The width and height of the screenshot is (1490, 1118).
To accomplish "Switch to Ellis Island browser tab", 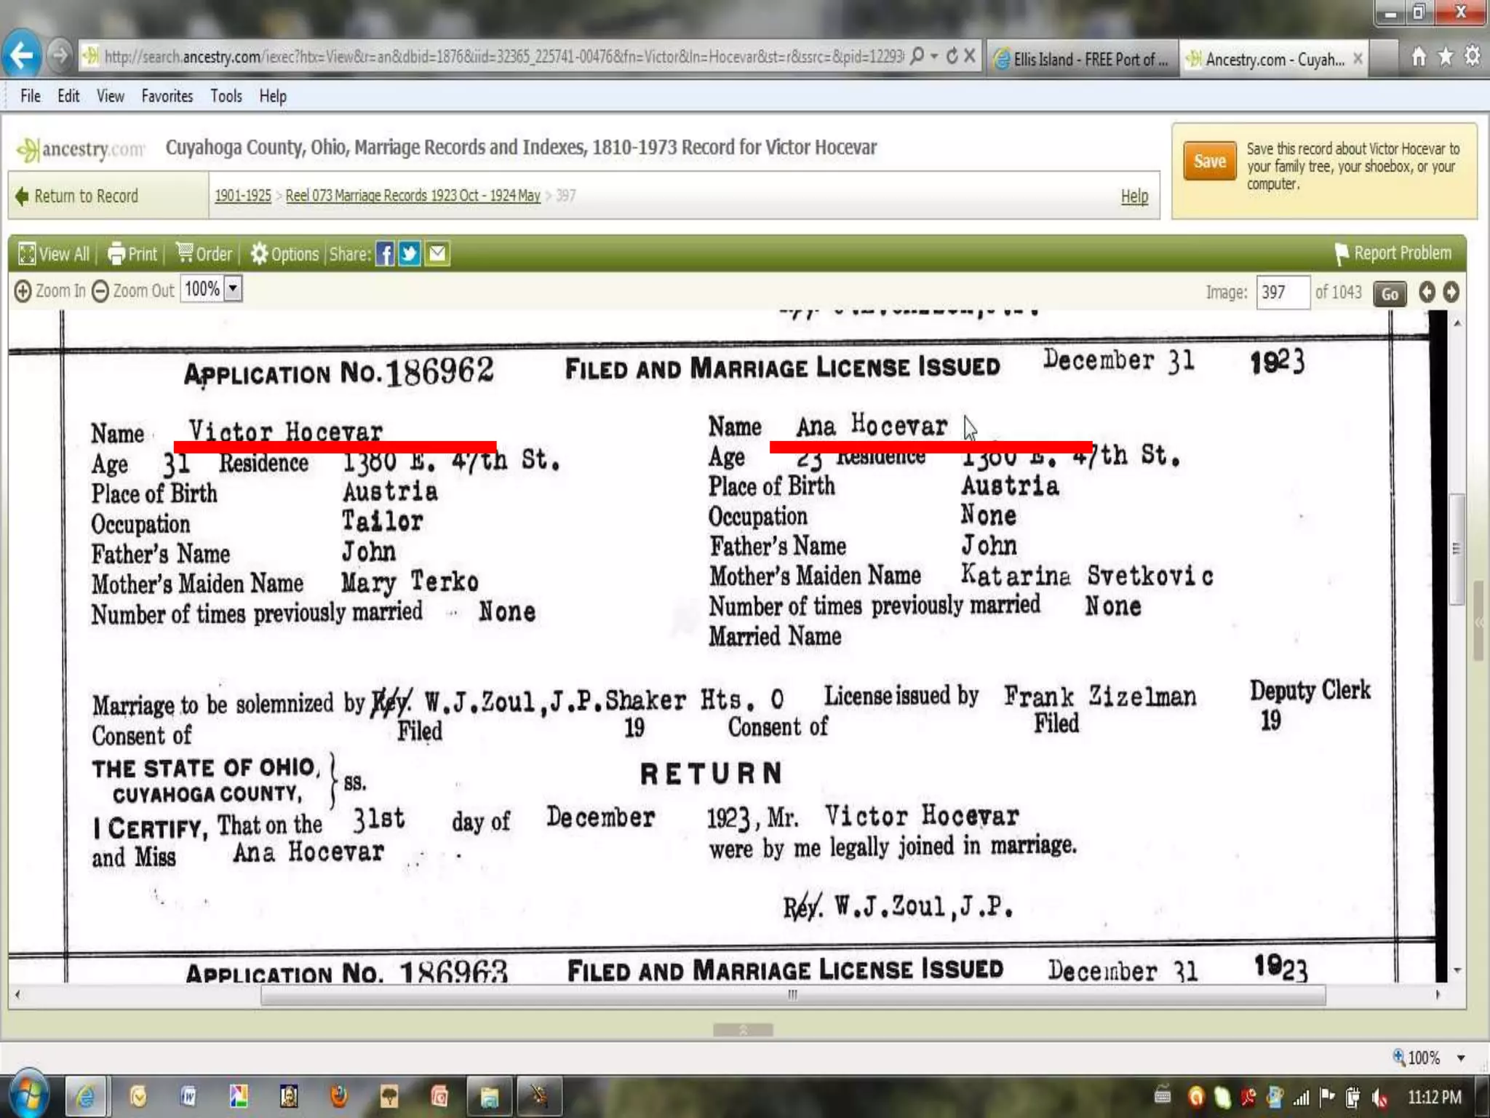I will (x=1081, y=59).
